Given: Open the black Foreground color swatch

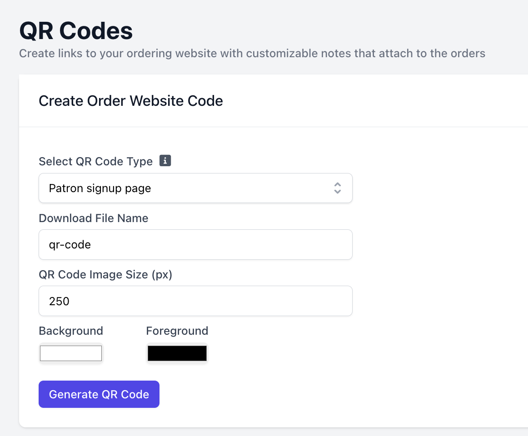Looking at the screenshot, I should click(177, 353).
